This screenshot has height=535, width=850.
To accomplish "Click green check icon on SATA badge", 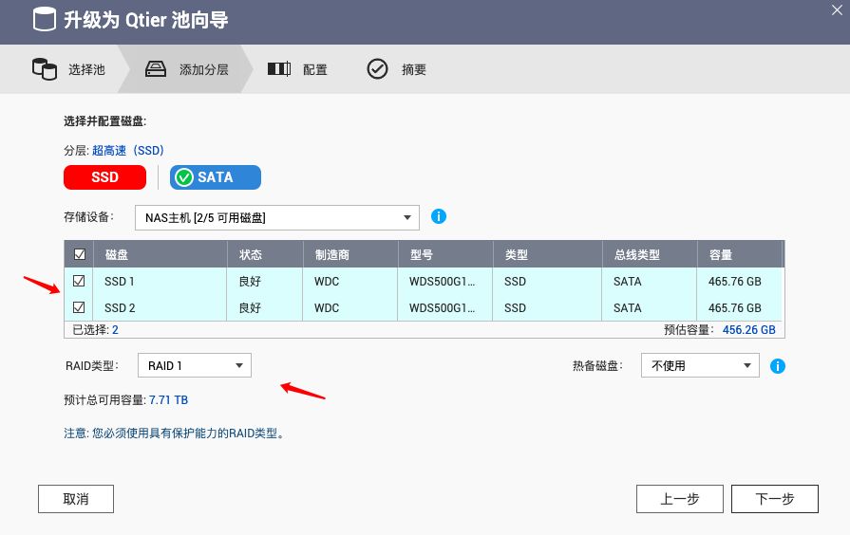I will (184, 177).
